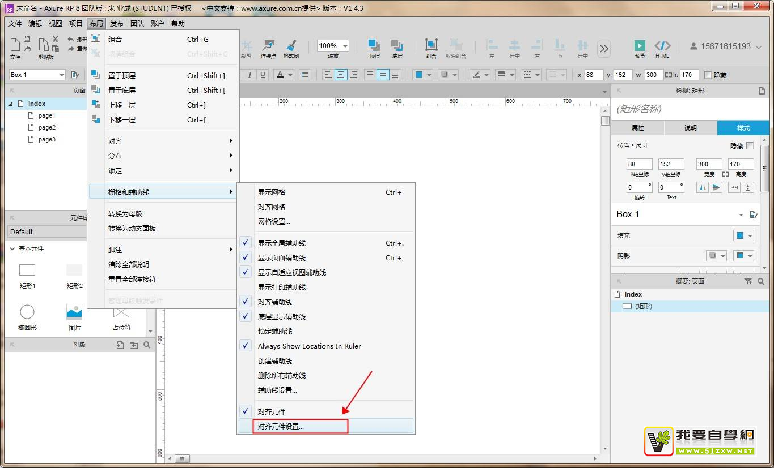Image resolution: width=774 pixels, height=468 pixels.
Task: Toggle 对齐元件 checked menu option
Action: point(325,411)
